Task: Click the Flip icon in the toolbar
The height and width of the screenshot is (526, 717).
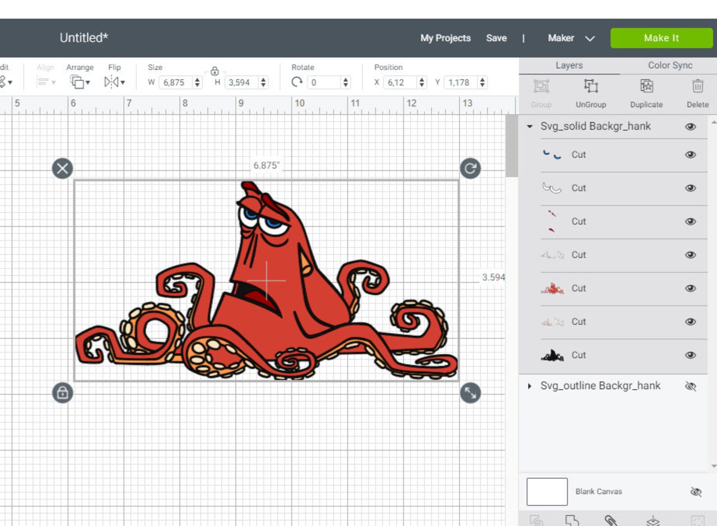Action: [111, 82]
